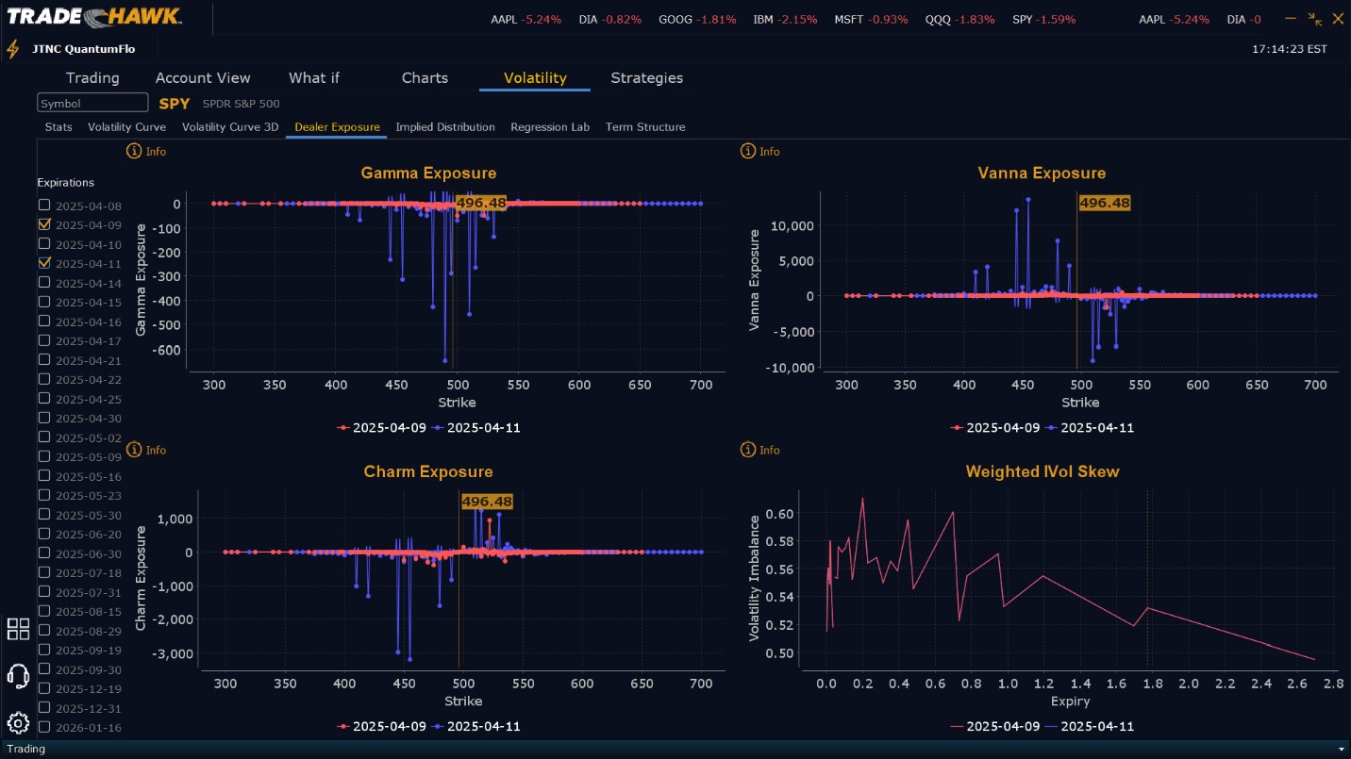Click the MSFT -0.93% ticker

[x=872, y=19]
